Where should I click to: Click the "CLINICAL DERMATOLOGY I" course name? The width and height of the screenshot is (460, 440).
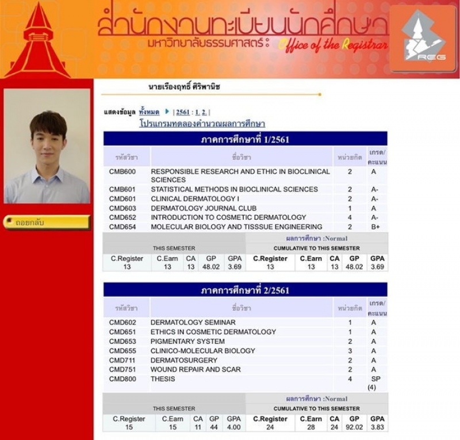(x=195, y=199)
